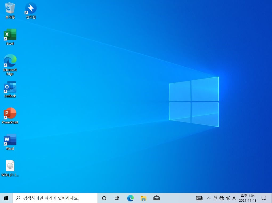Open the Windows Start menu
Screen dimensions: 272x203
tap(6, 198)
